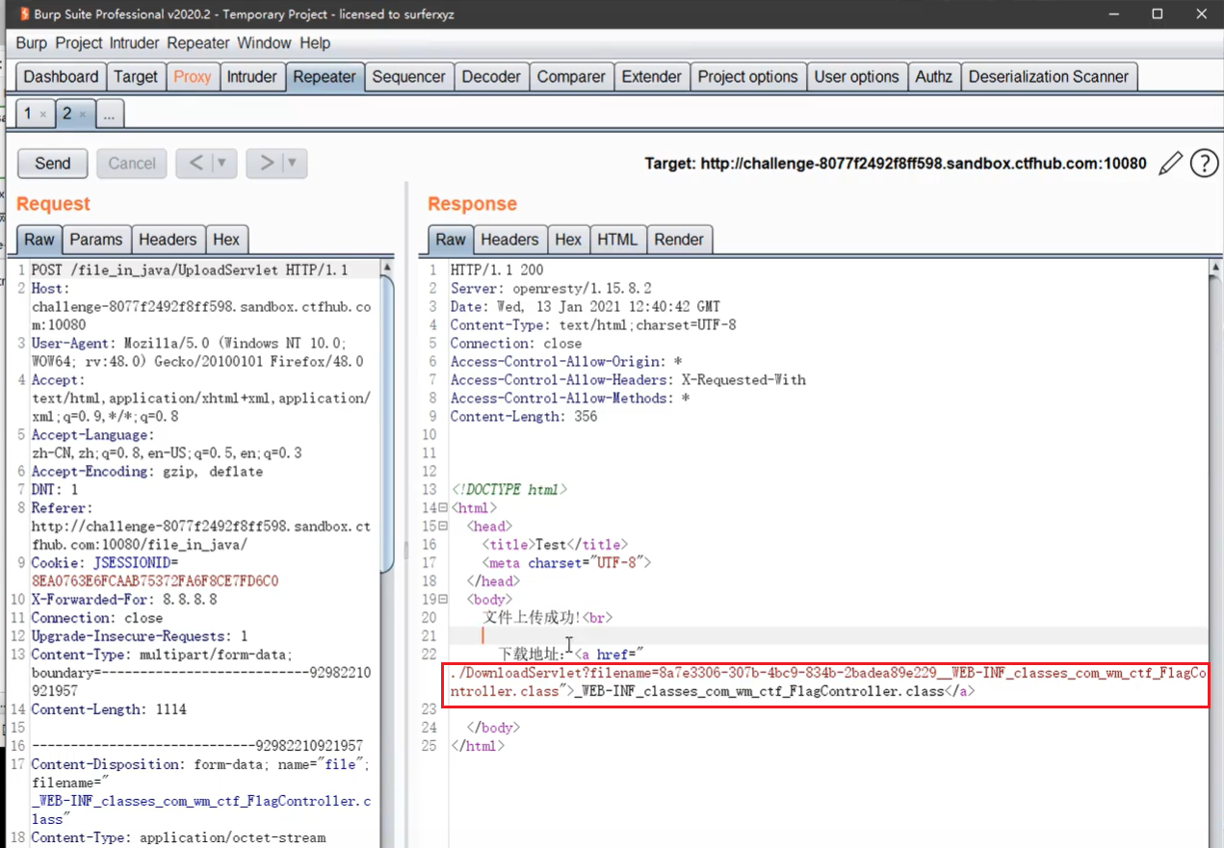This screenshot has height=848, width=1224.
Task: Switch to the Sequencer tab
Action: coord(408,77)
